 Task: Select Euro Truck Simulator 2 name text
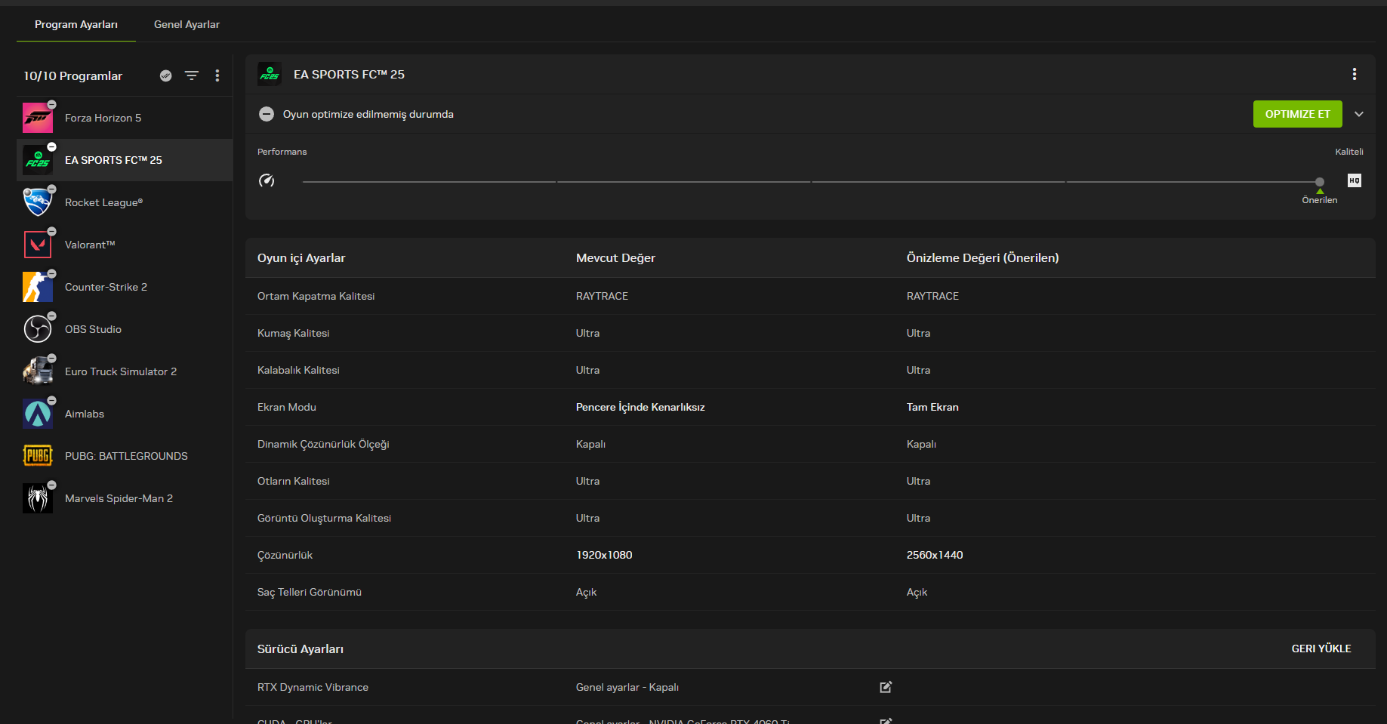121,371
